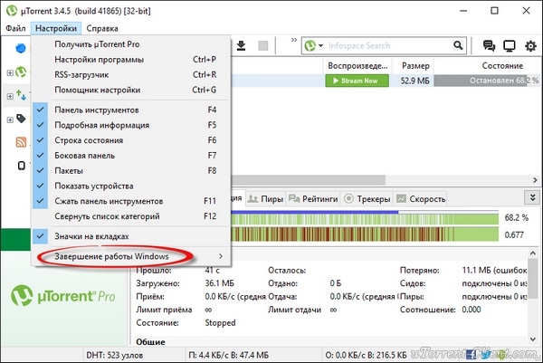The height and width of the screenshot is (363, 543).
Task: Open the Файл menu
Action: [15, 28]
